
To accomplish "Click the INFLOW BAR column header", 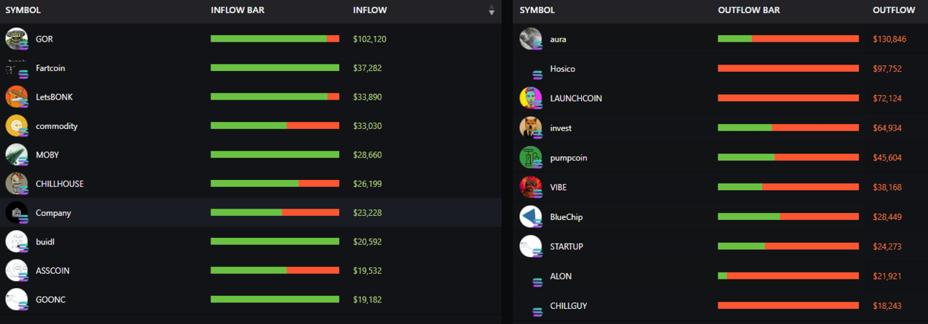I will click(238, 10).
